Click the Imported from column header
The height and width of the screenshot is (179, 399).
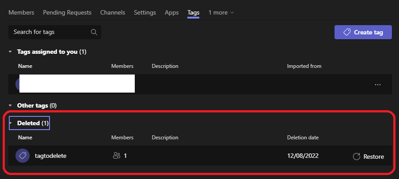(x=304, y=66)
